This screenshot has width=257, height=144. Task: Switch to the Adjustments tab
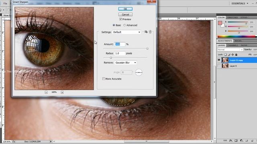coord(225,41)
